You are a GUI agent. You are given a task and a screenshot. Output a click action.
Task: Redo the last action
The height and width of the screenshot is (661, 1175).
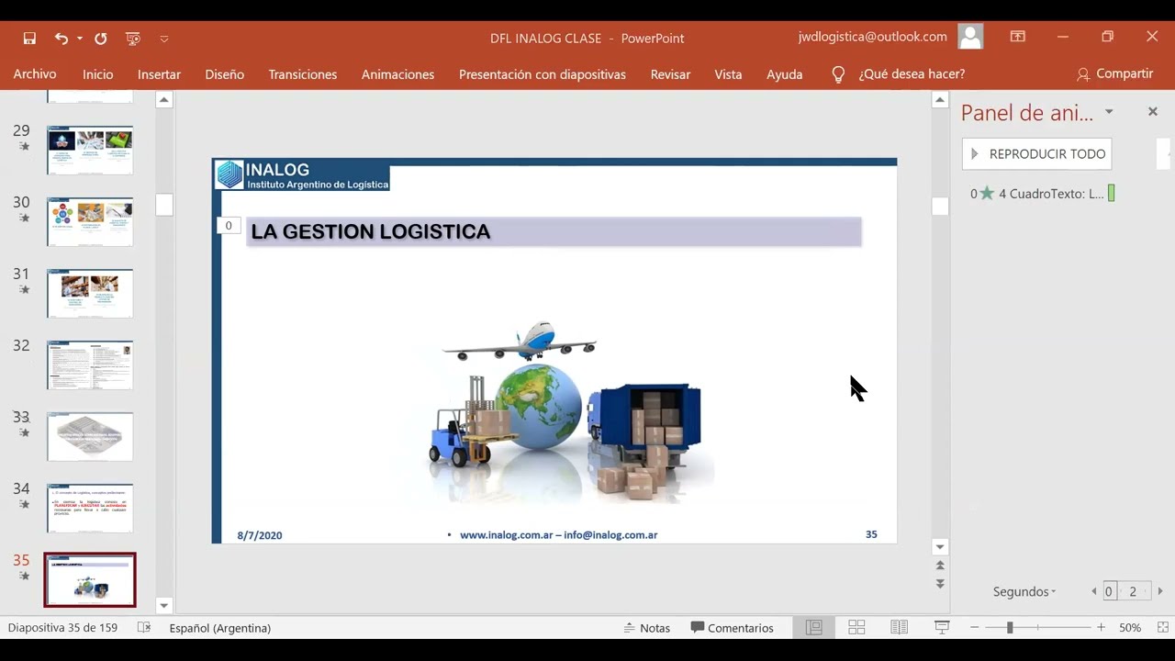(101, 39)
